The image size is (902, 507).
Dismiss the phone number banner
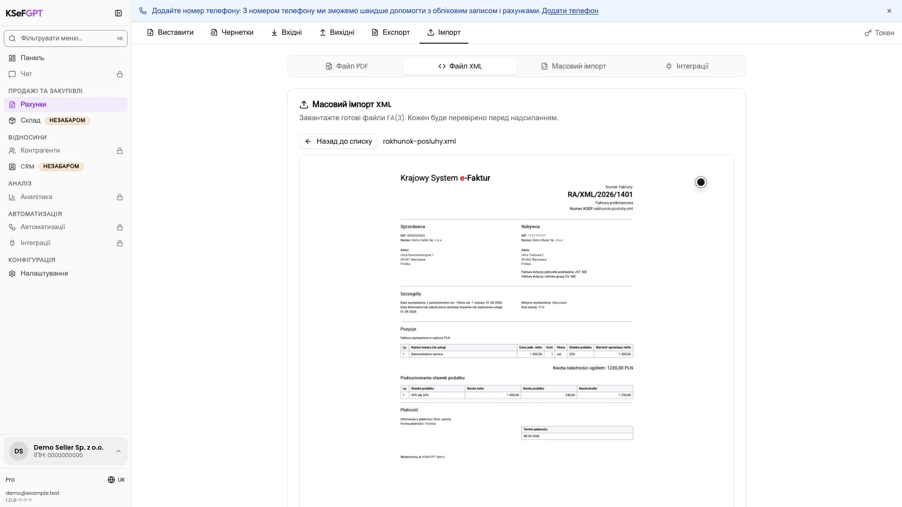tap(889, 11)
